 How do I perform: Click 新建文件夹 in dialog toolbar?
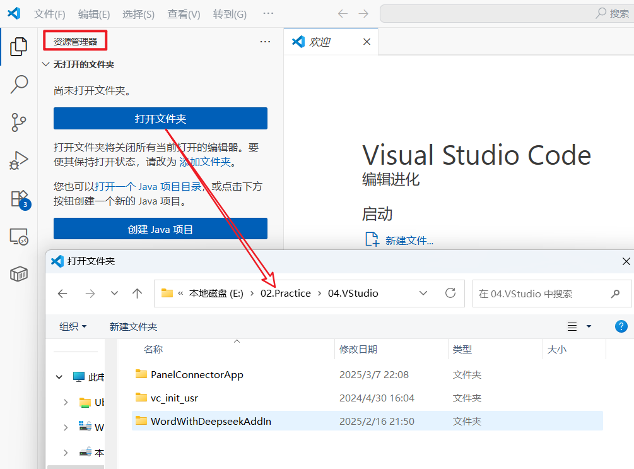pyautogui.click(x=133, y=326)
